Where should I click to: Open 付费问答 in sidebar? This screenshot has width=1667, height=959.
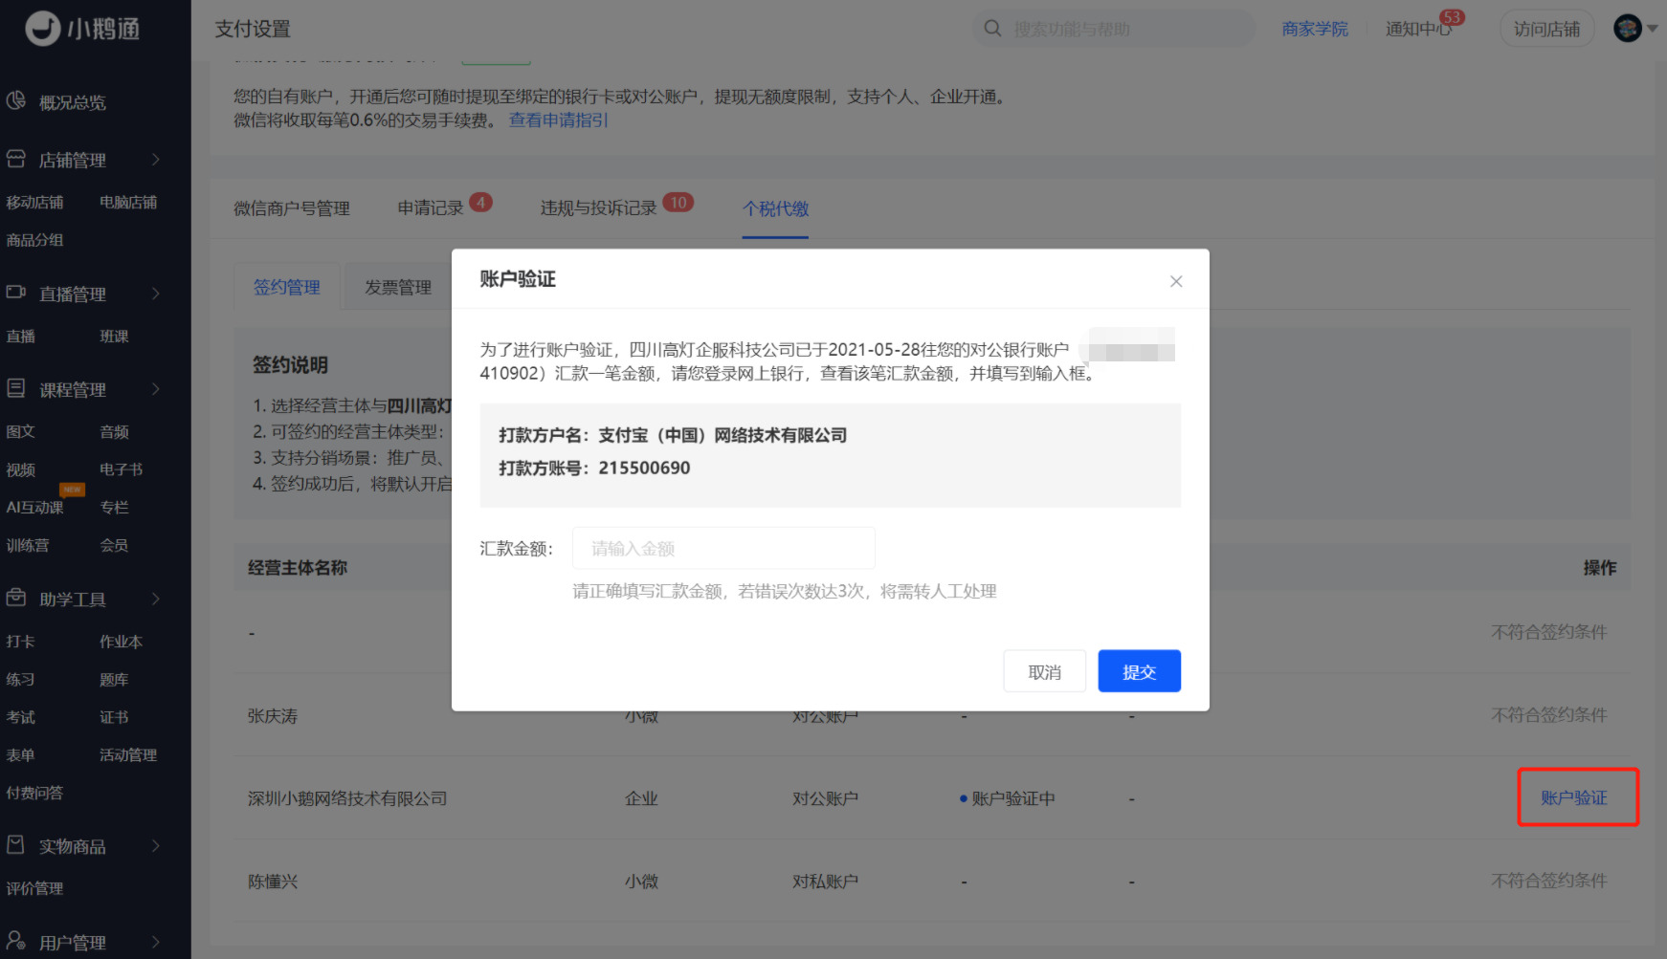point(34,793)
